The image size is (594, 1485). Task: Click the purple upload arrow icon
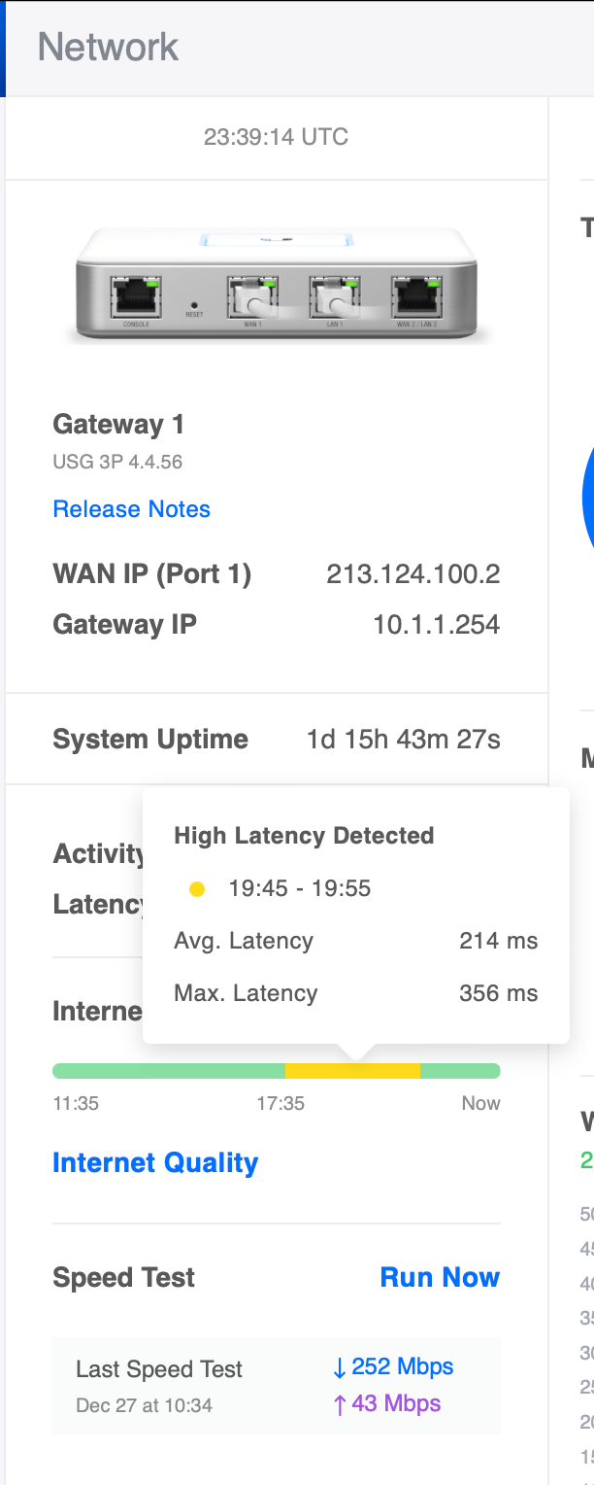[x=339, y=1404]
